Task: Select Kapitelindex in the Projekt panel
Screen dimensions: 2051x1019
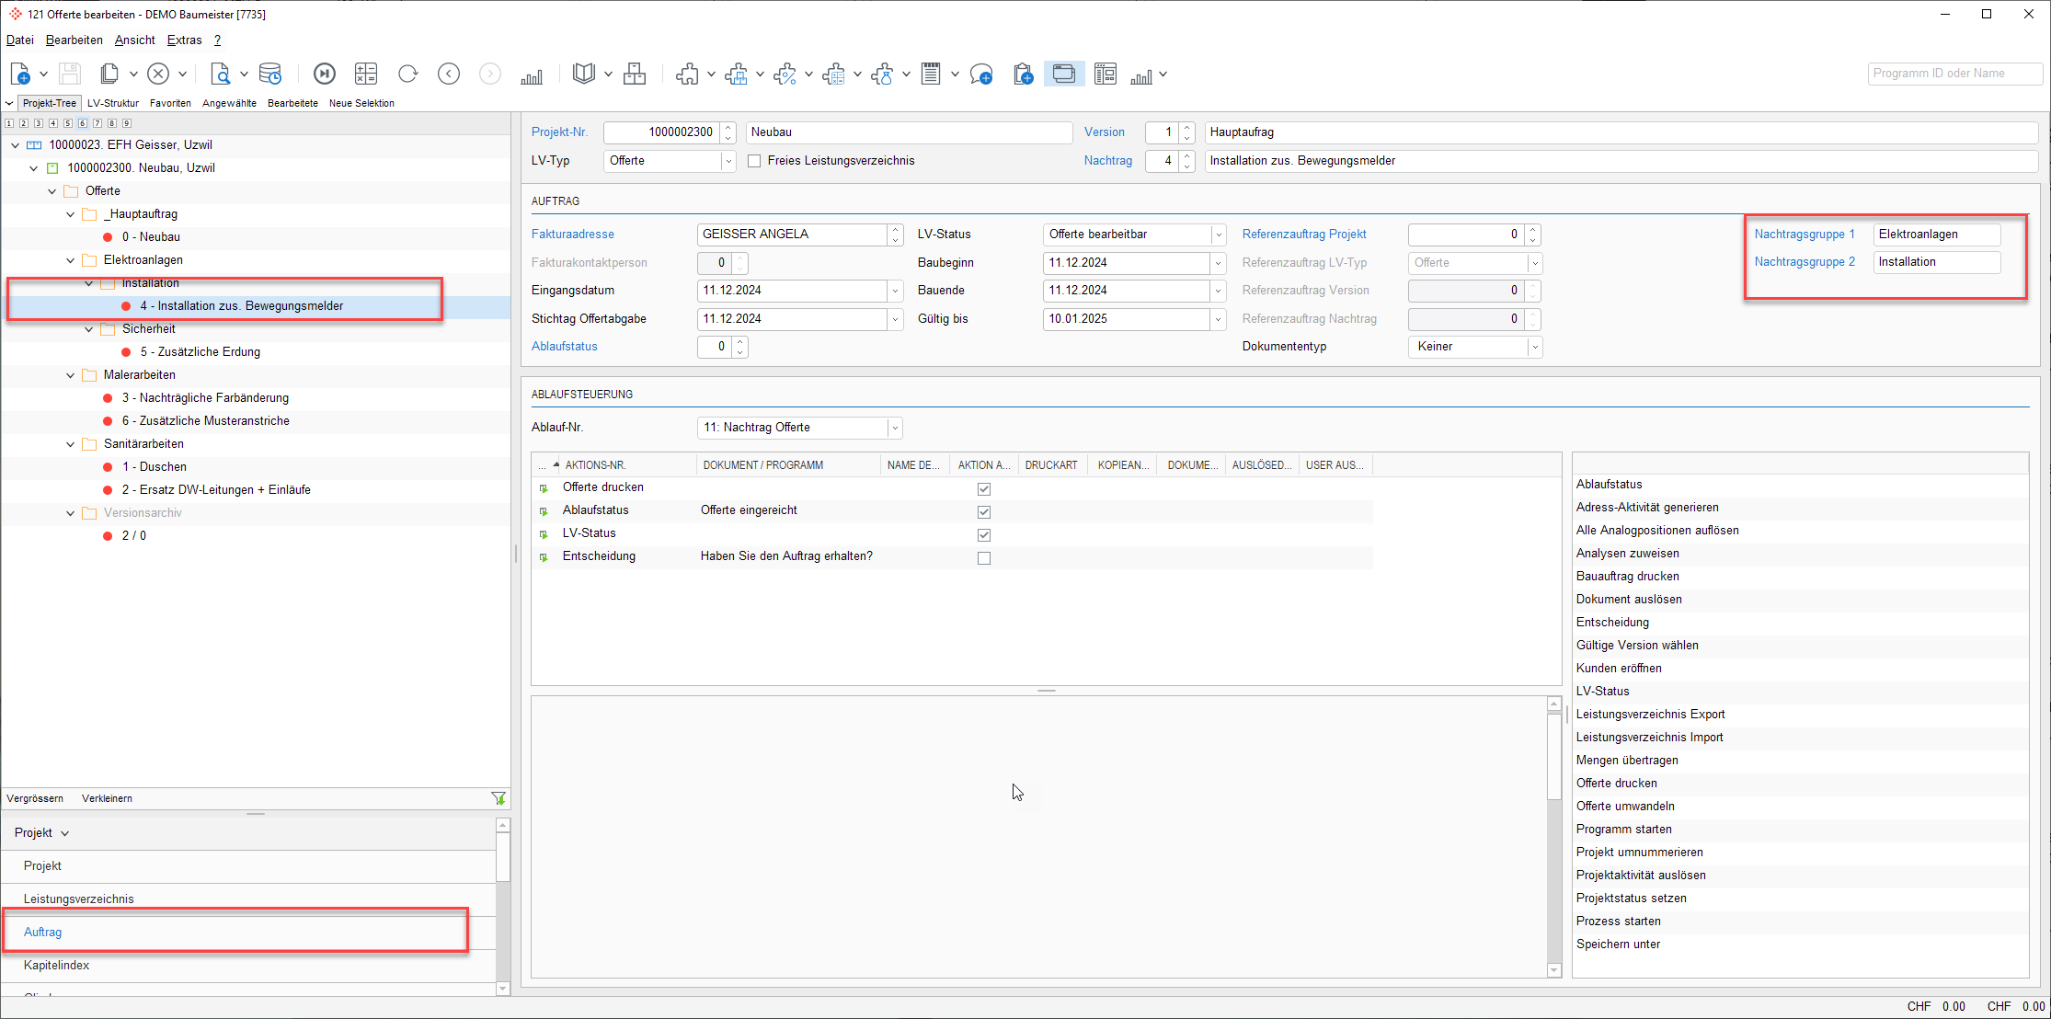Action: pos(248,966)
